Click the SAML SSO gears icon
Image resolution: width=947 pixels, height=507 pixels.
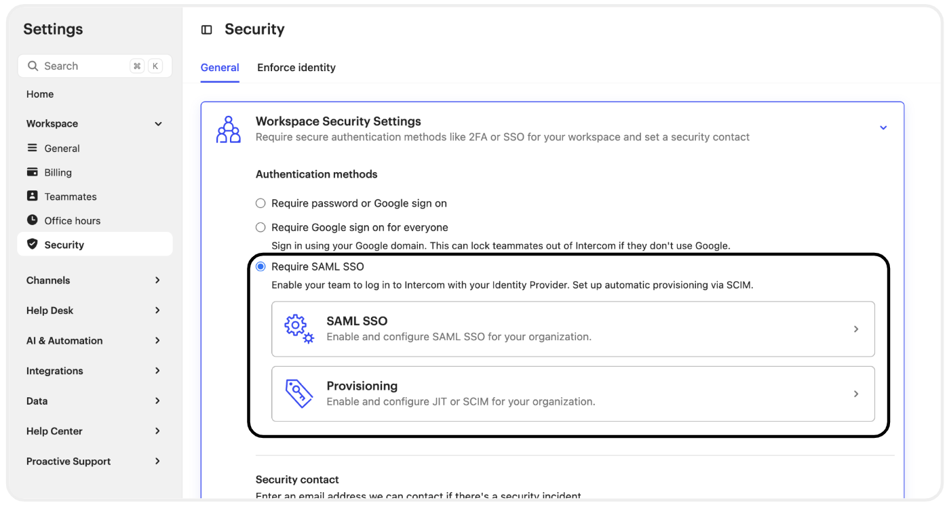299,329
